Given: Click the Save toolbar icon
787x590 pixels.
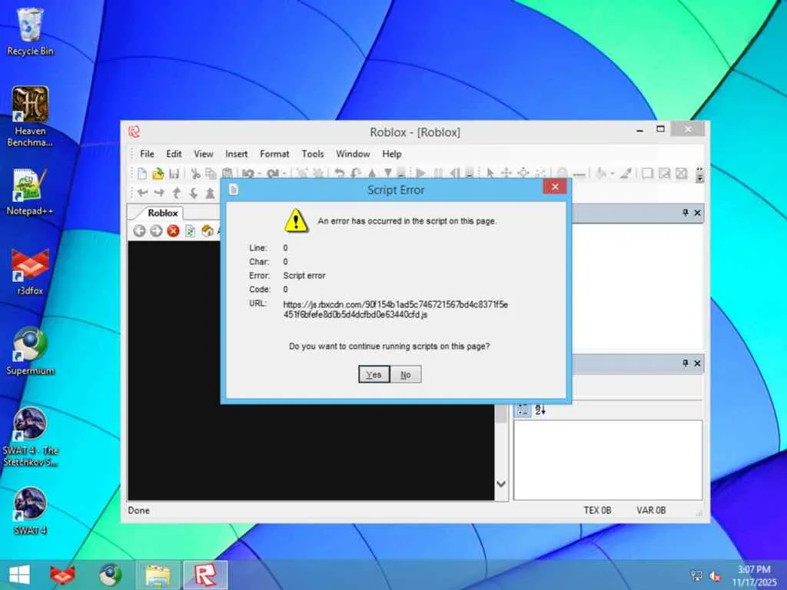Looking at the screenshot, I should 174,174.
